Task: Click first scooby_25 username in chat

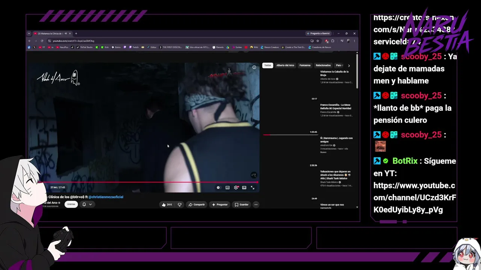Action: (x=421, y=57)
